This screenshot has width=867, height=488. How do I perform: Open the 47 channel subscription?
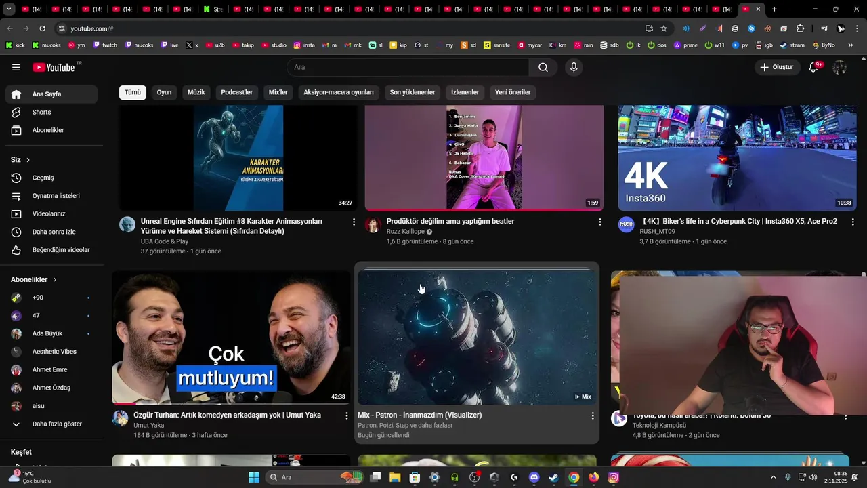(51, 315)
